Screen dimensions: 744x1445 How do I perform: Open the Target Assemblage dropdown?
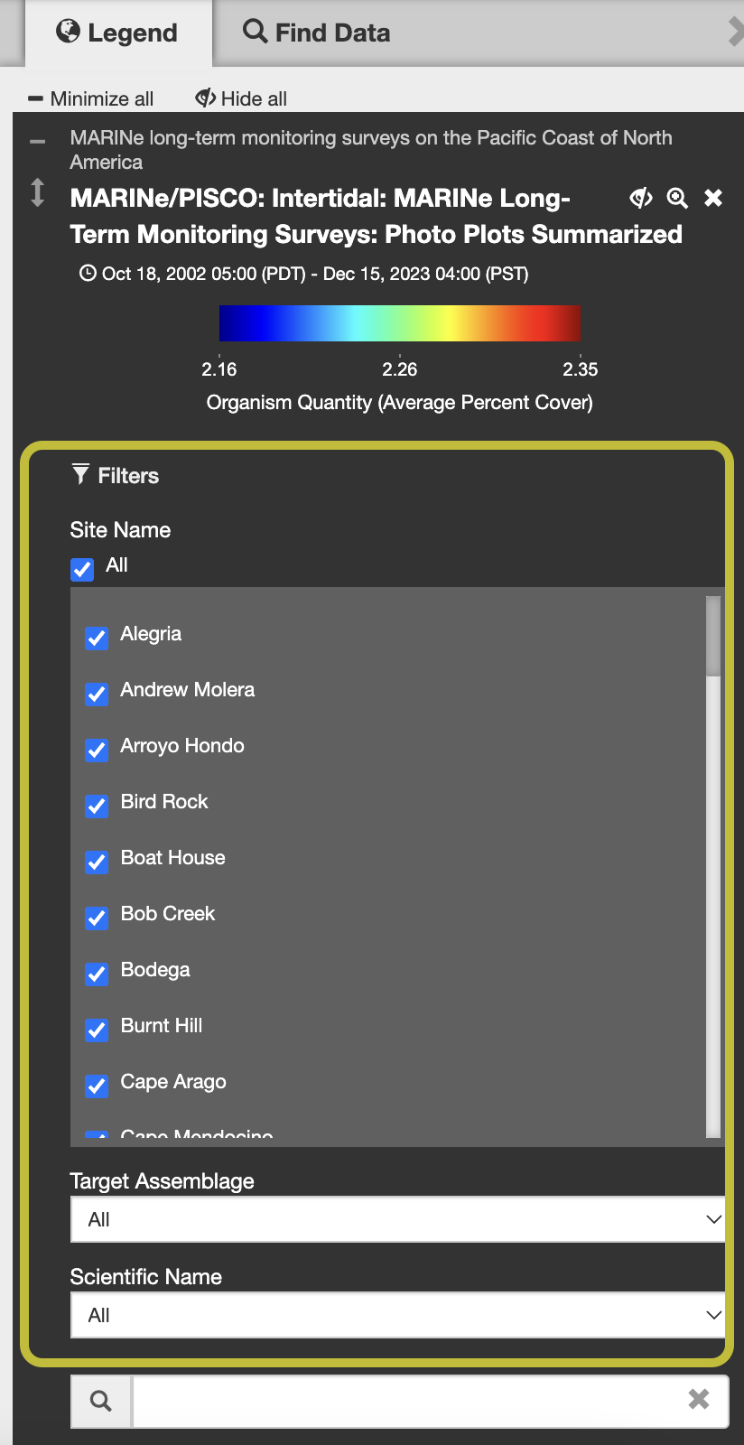(x=398, y=1219)
